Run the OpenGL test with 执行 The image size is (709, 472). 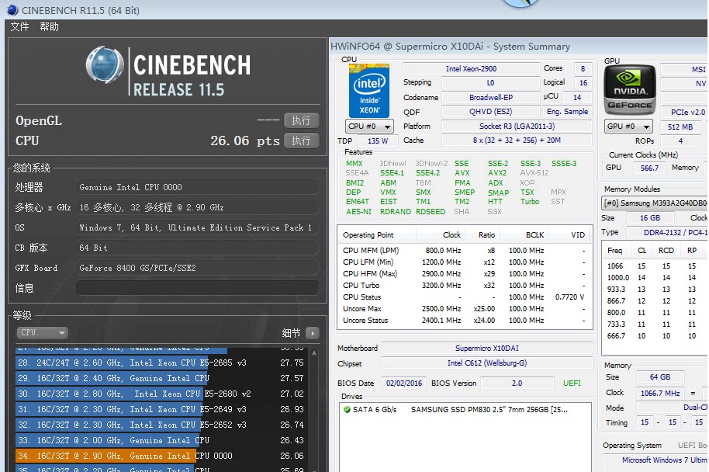tap(301, 120)
